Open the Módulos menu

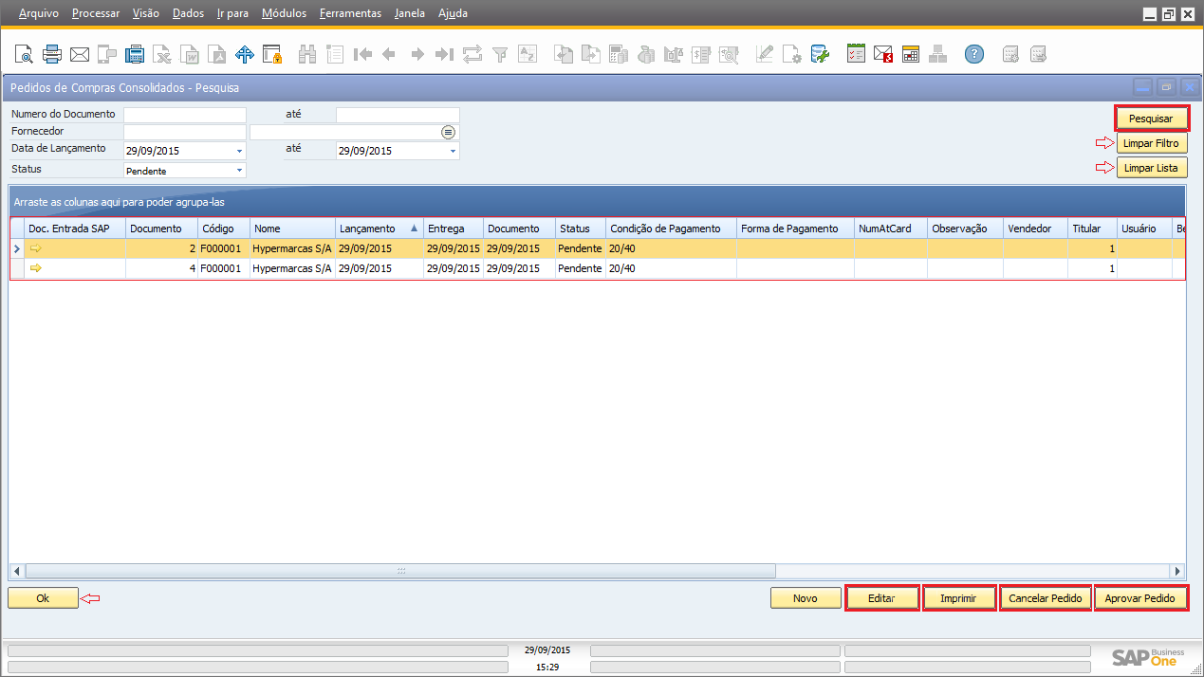click(x=284, y=13)
